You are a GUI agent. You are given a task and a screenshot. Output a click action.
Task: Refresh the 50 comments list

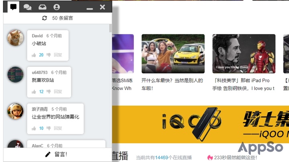pyautogui.click(x=45, y=18)
